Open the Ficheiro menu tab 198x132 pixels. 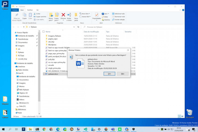coord(15,10)
